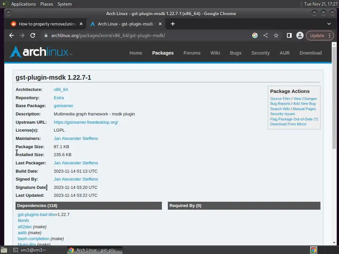Click the scrollbar down arrow
Image resolution: width=339 pixels, height=254 pixels.
(334, 242)
